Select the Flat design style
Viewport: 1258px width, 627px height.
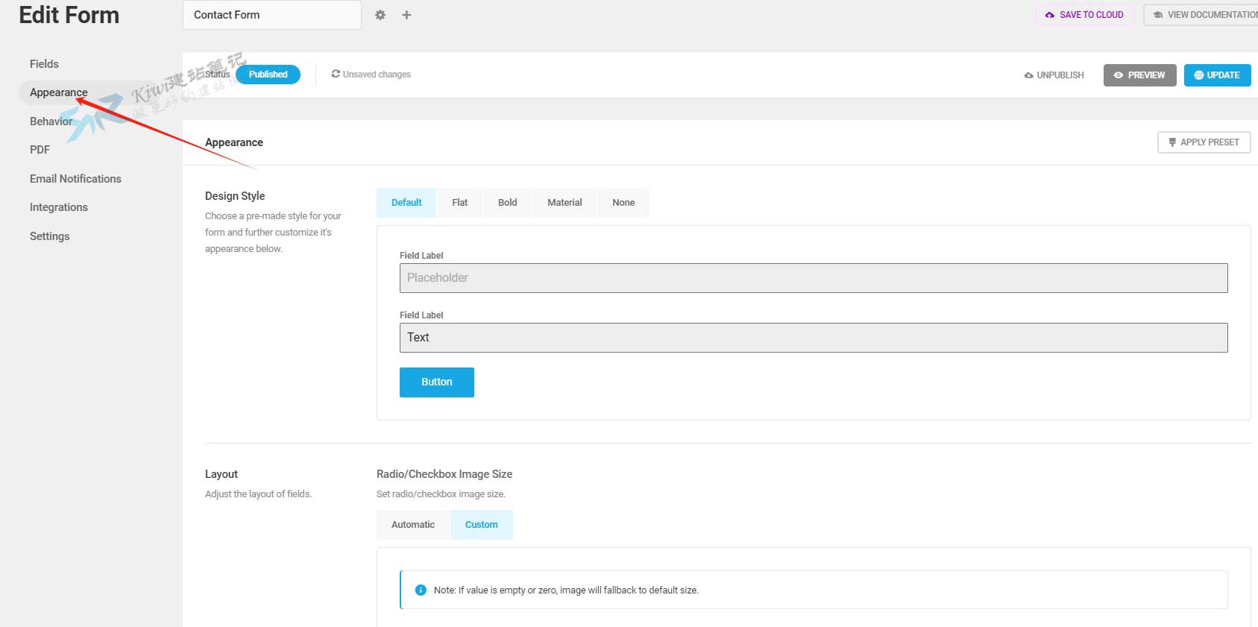click(459, 203)
